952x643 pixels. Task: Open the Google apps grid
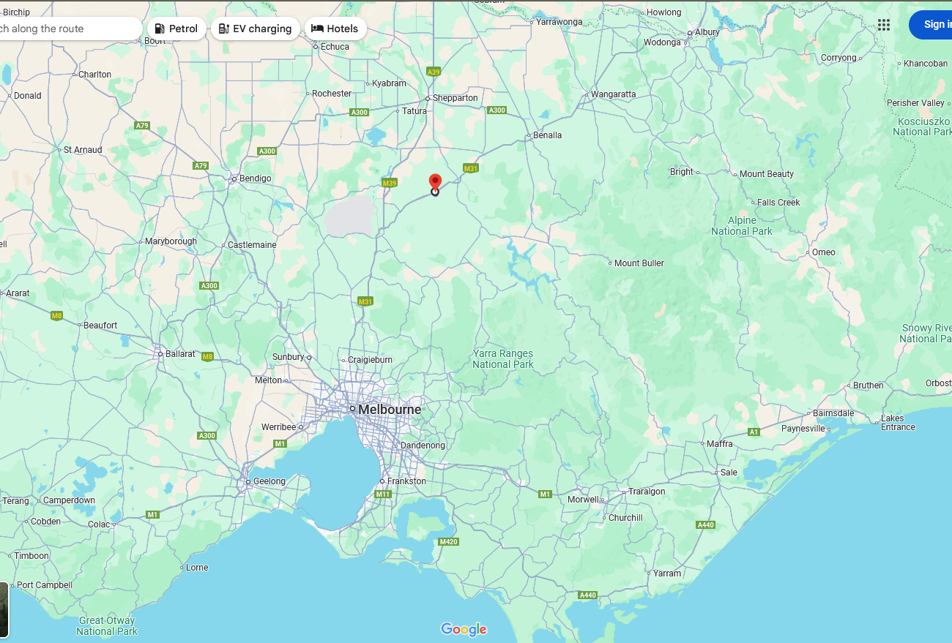coord(884,25)
